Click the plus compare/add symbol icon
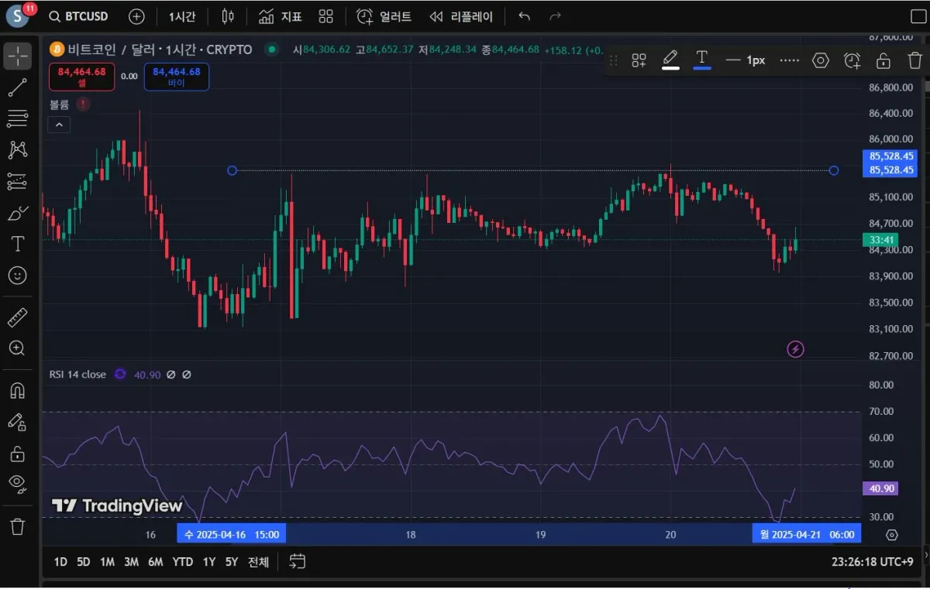Viewport: 930px width, 589px height. 136,16
